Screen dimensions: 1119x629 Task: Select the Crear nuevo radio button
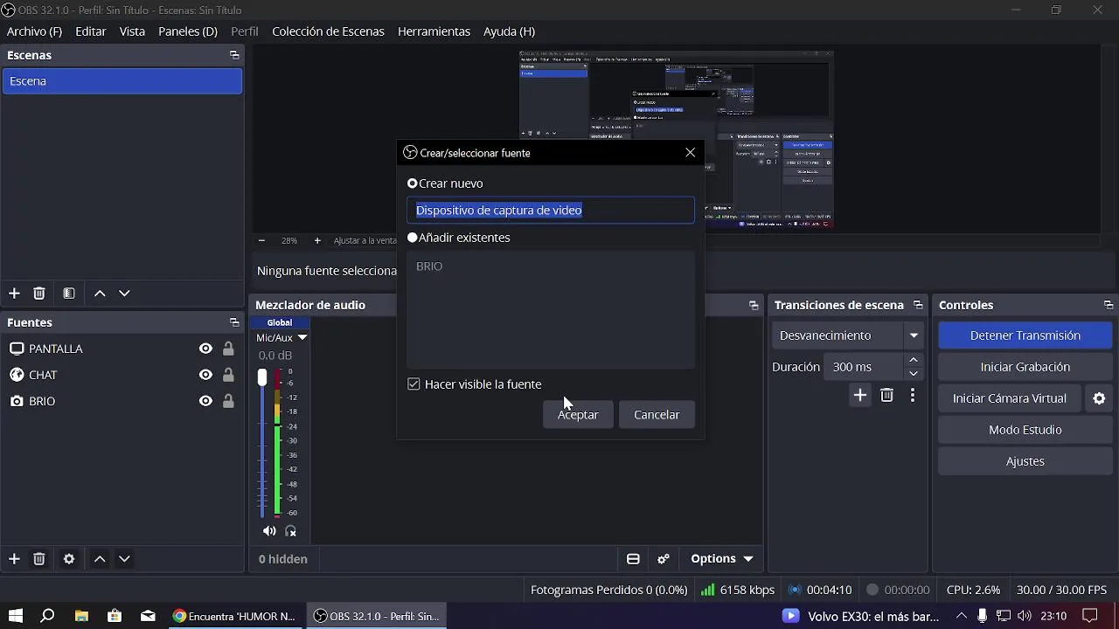(x=413, y=183)
